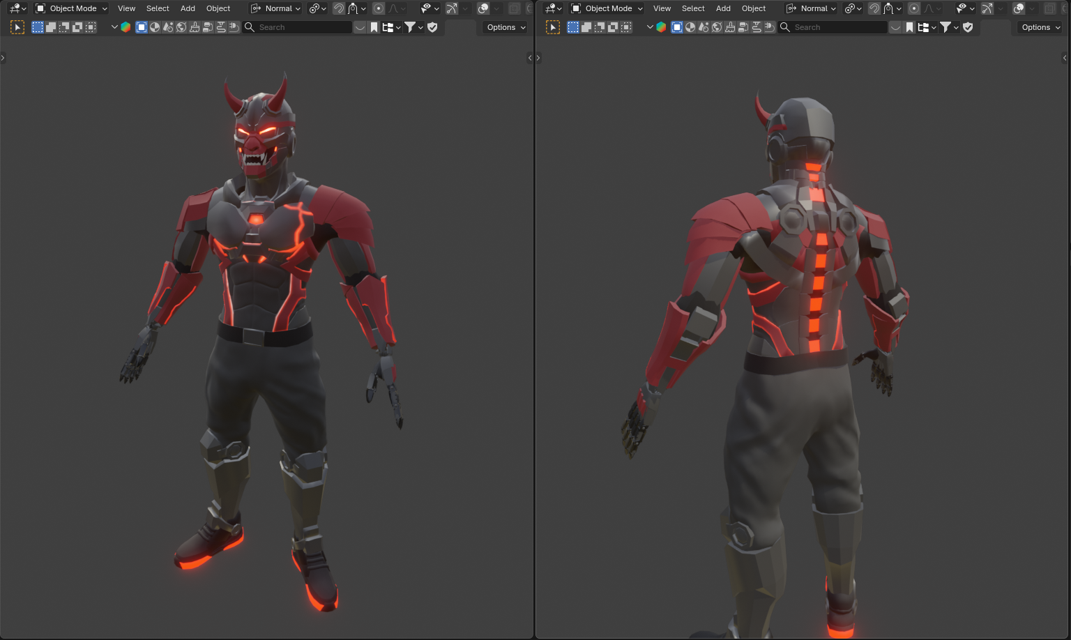Toggle proportional editing in back-view viewport

(914, 8)
